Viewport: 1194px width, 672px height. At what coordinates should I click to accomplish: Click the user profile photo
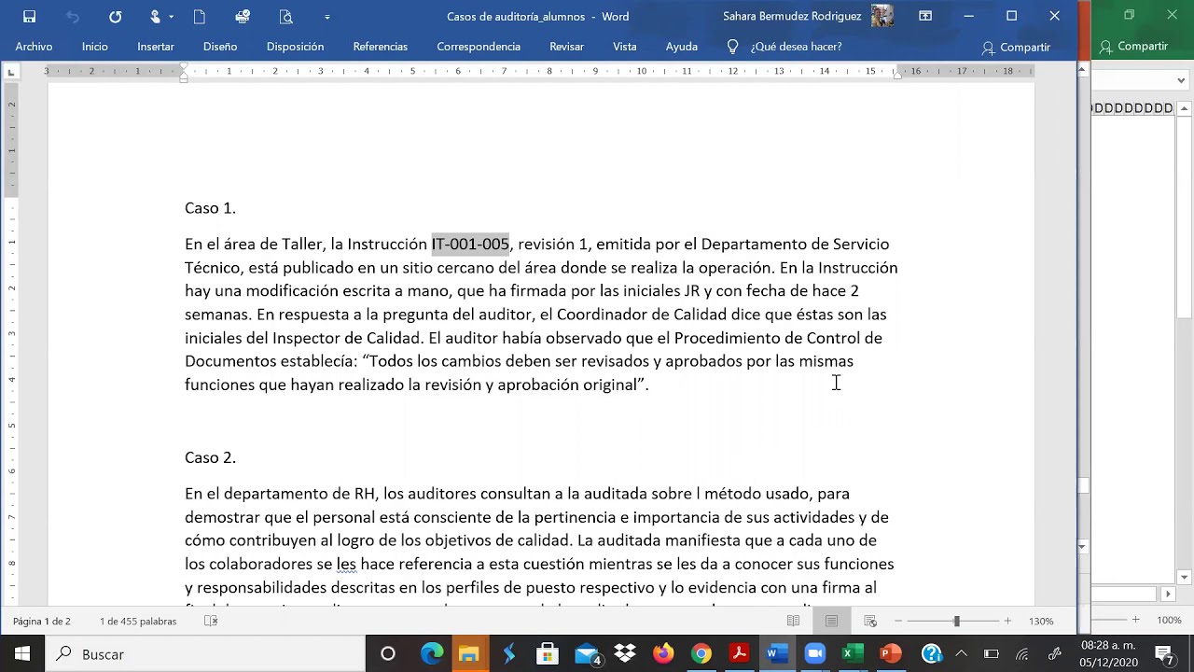coord(882,16)
